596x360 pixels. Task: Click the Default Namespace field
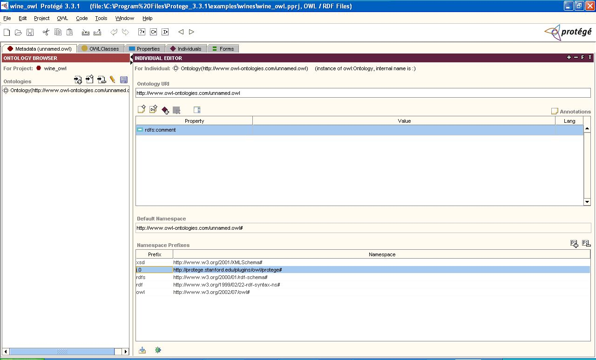tap(363, 228)
